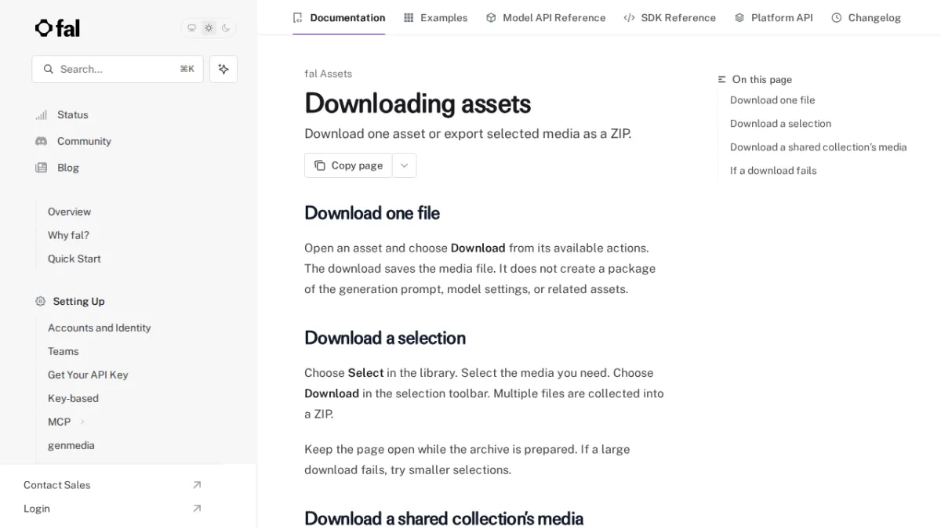
Task: Click the Download a shared collection's media heading
Action: [x=444, y=519]
